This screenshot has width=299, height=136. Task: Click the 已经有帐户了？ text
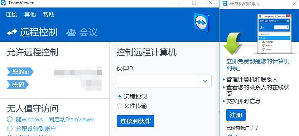[x=242, y=128]
